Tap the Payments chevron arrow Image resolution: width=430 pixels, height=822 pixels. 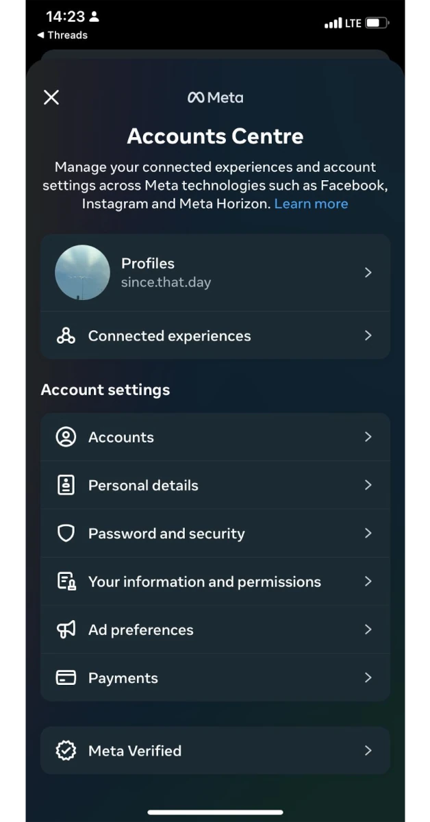(368, 678)
